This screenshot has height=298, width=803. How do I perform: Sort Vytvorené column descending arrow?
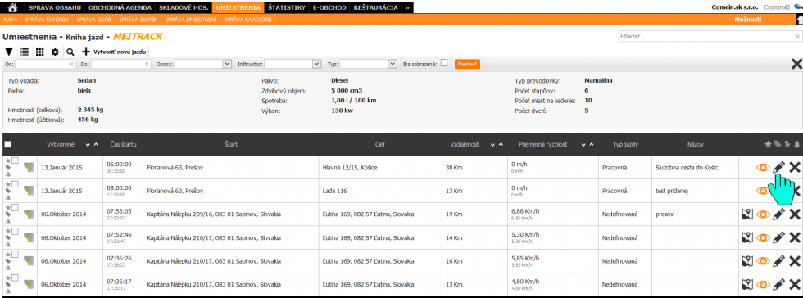(x=88, y=145)
